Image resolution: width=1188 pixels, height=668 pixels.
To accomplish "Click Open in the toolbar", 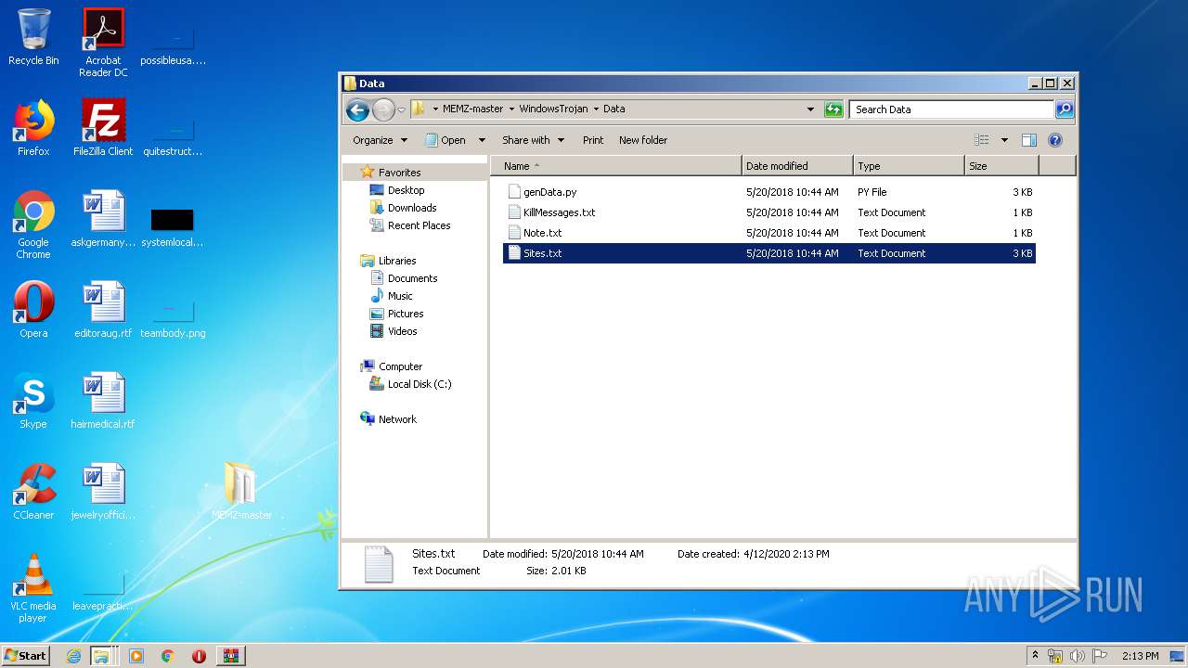I will (445, 140).
